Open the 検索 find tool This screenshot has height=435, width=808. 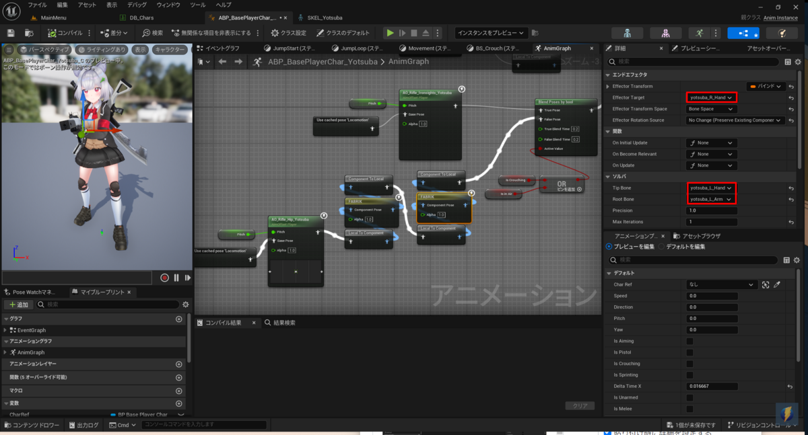[x=153, y=32]
